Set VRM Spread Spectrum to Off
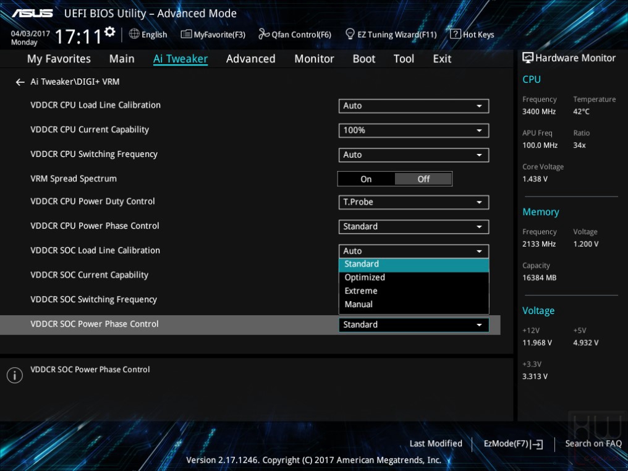Image resolution: width=628 pixels, height=471 pixels. pyautogui.click(x=423, y=179)
